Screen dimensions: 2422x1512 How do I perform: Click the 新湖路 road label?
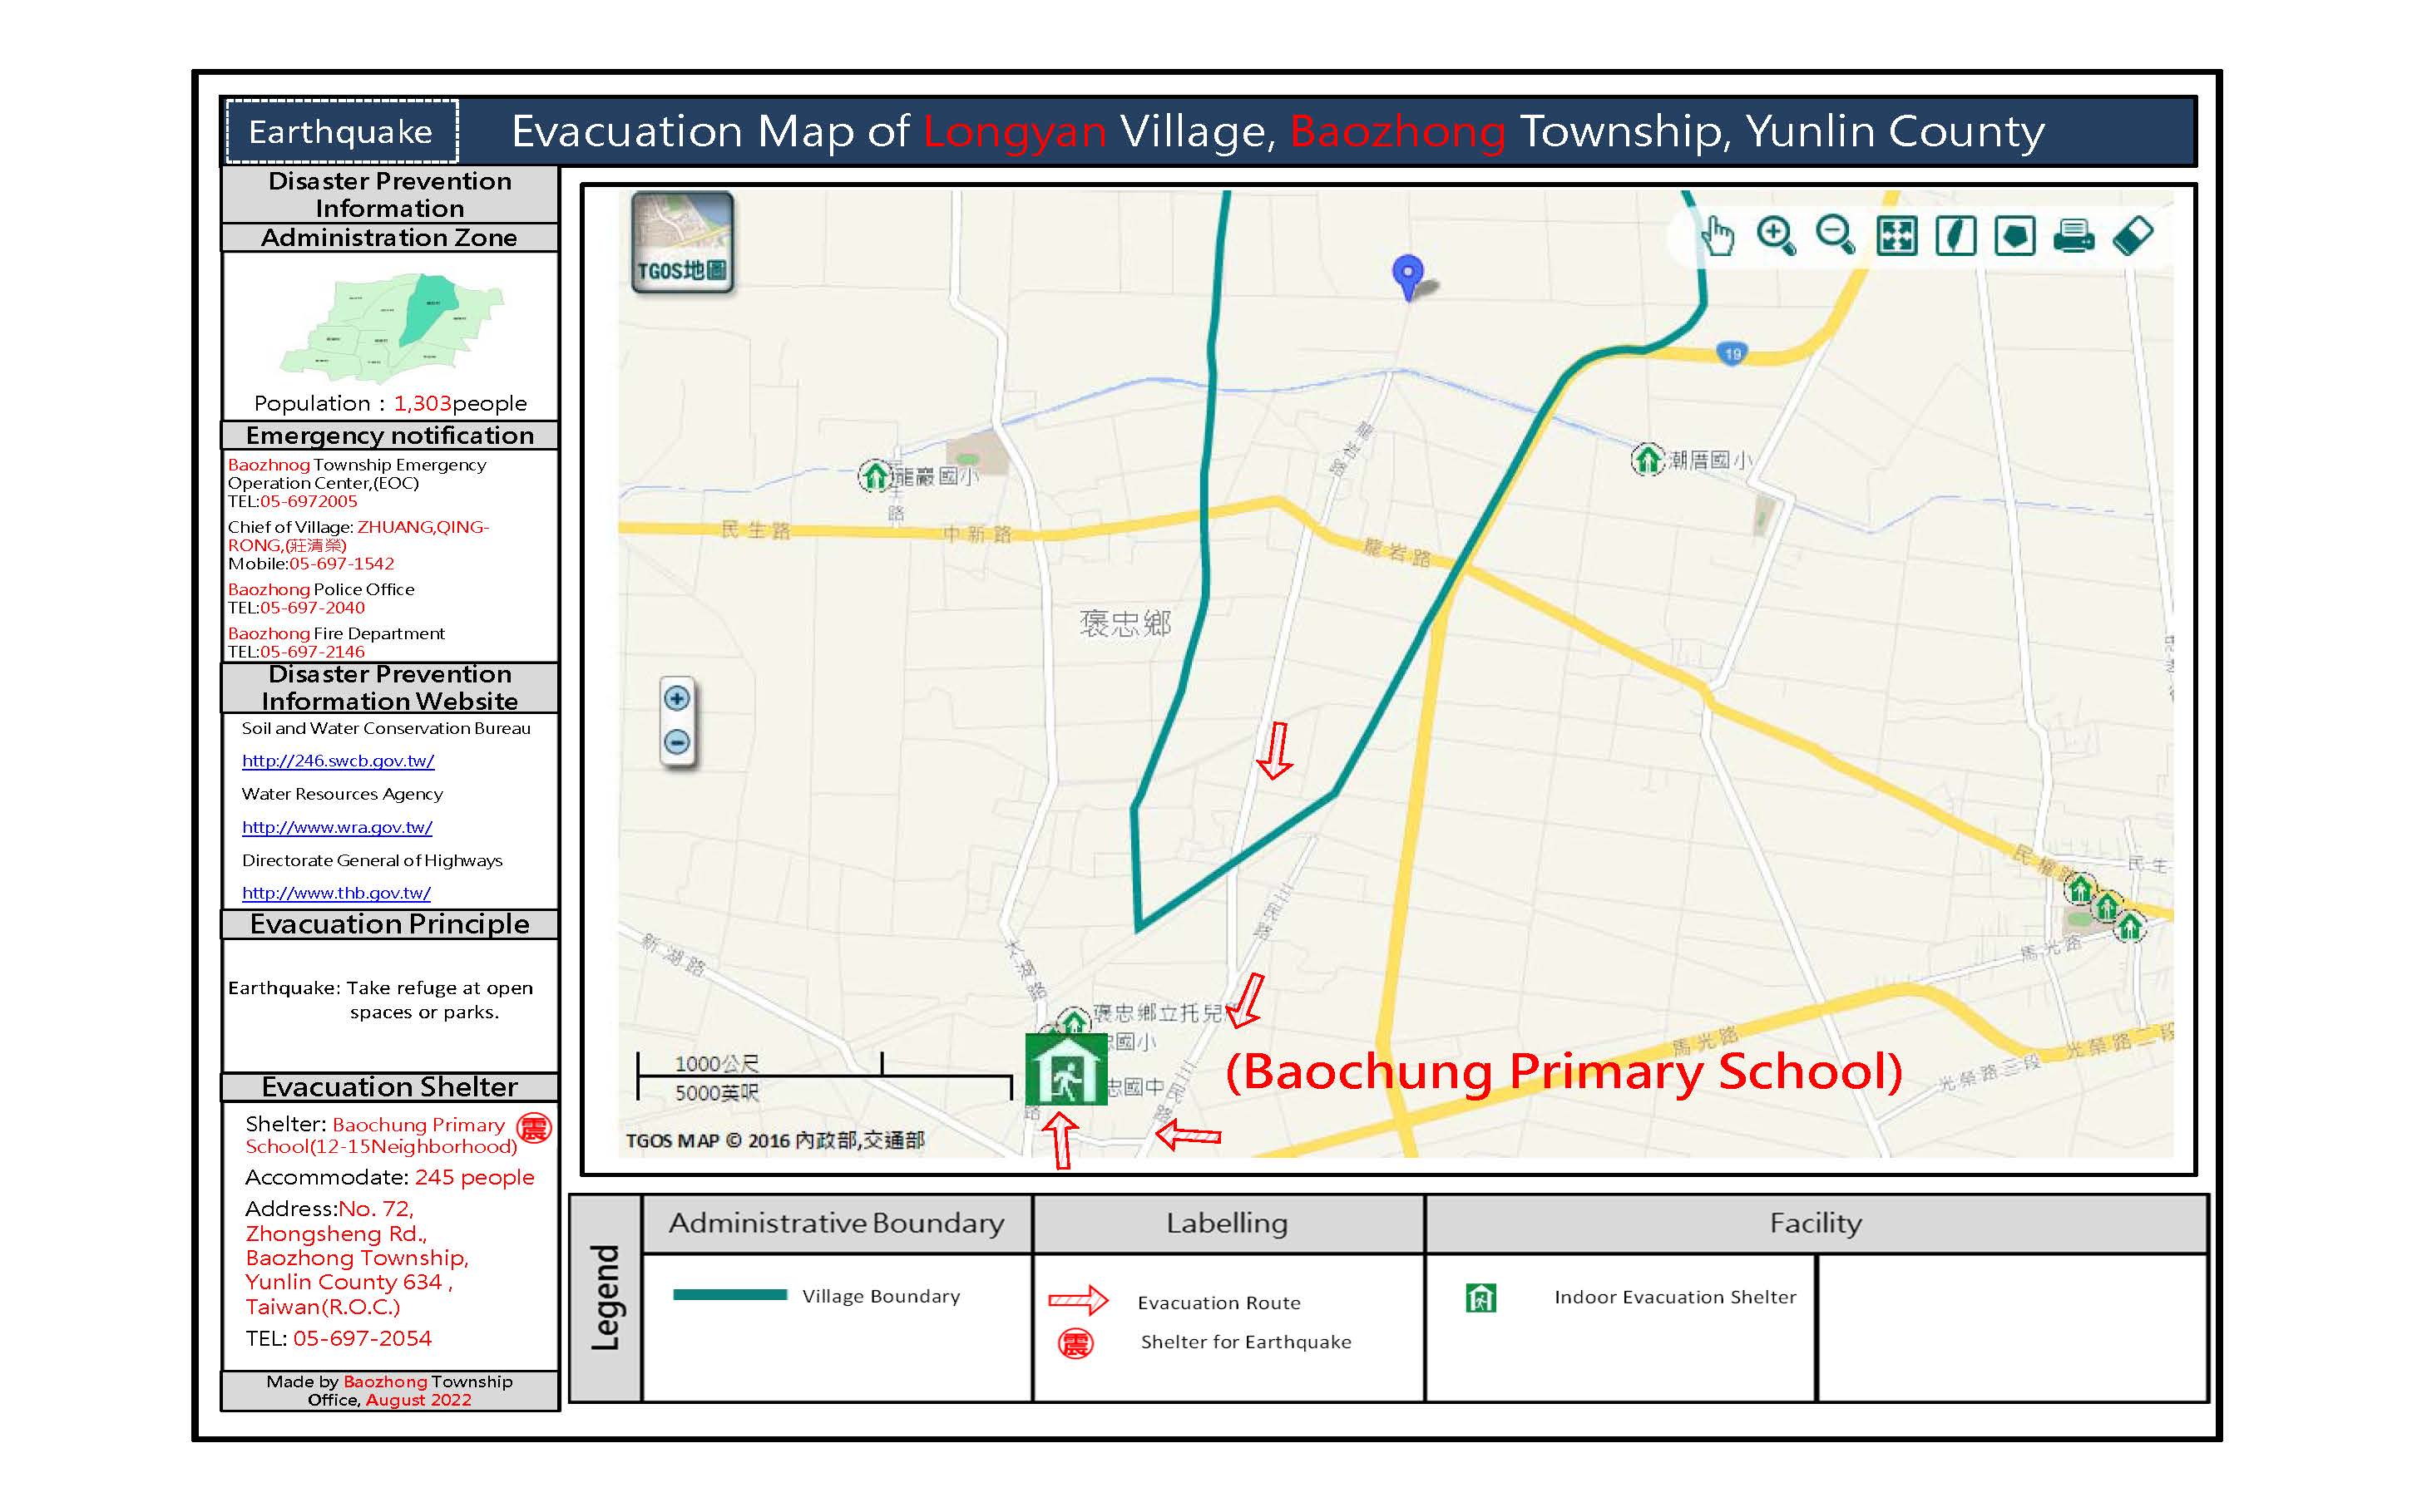(x=673, y=955)
